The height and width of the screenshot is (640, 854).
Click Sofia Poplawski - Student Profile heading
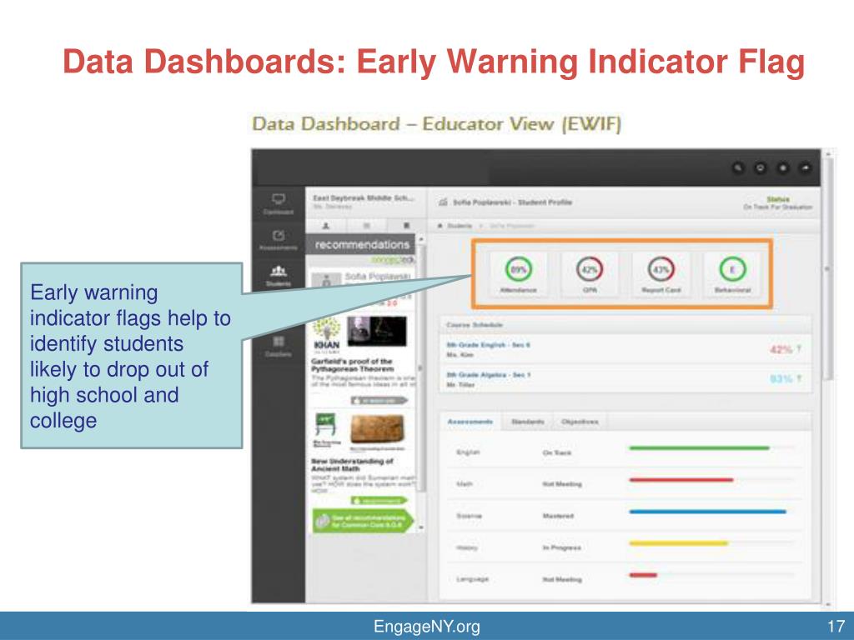click(x=513, y=202)
